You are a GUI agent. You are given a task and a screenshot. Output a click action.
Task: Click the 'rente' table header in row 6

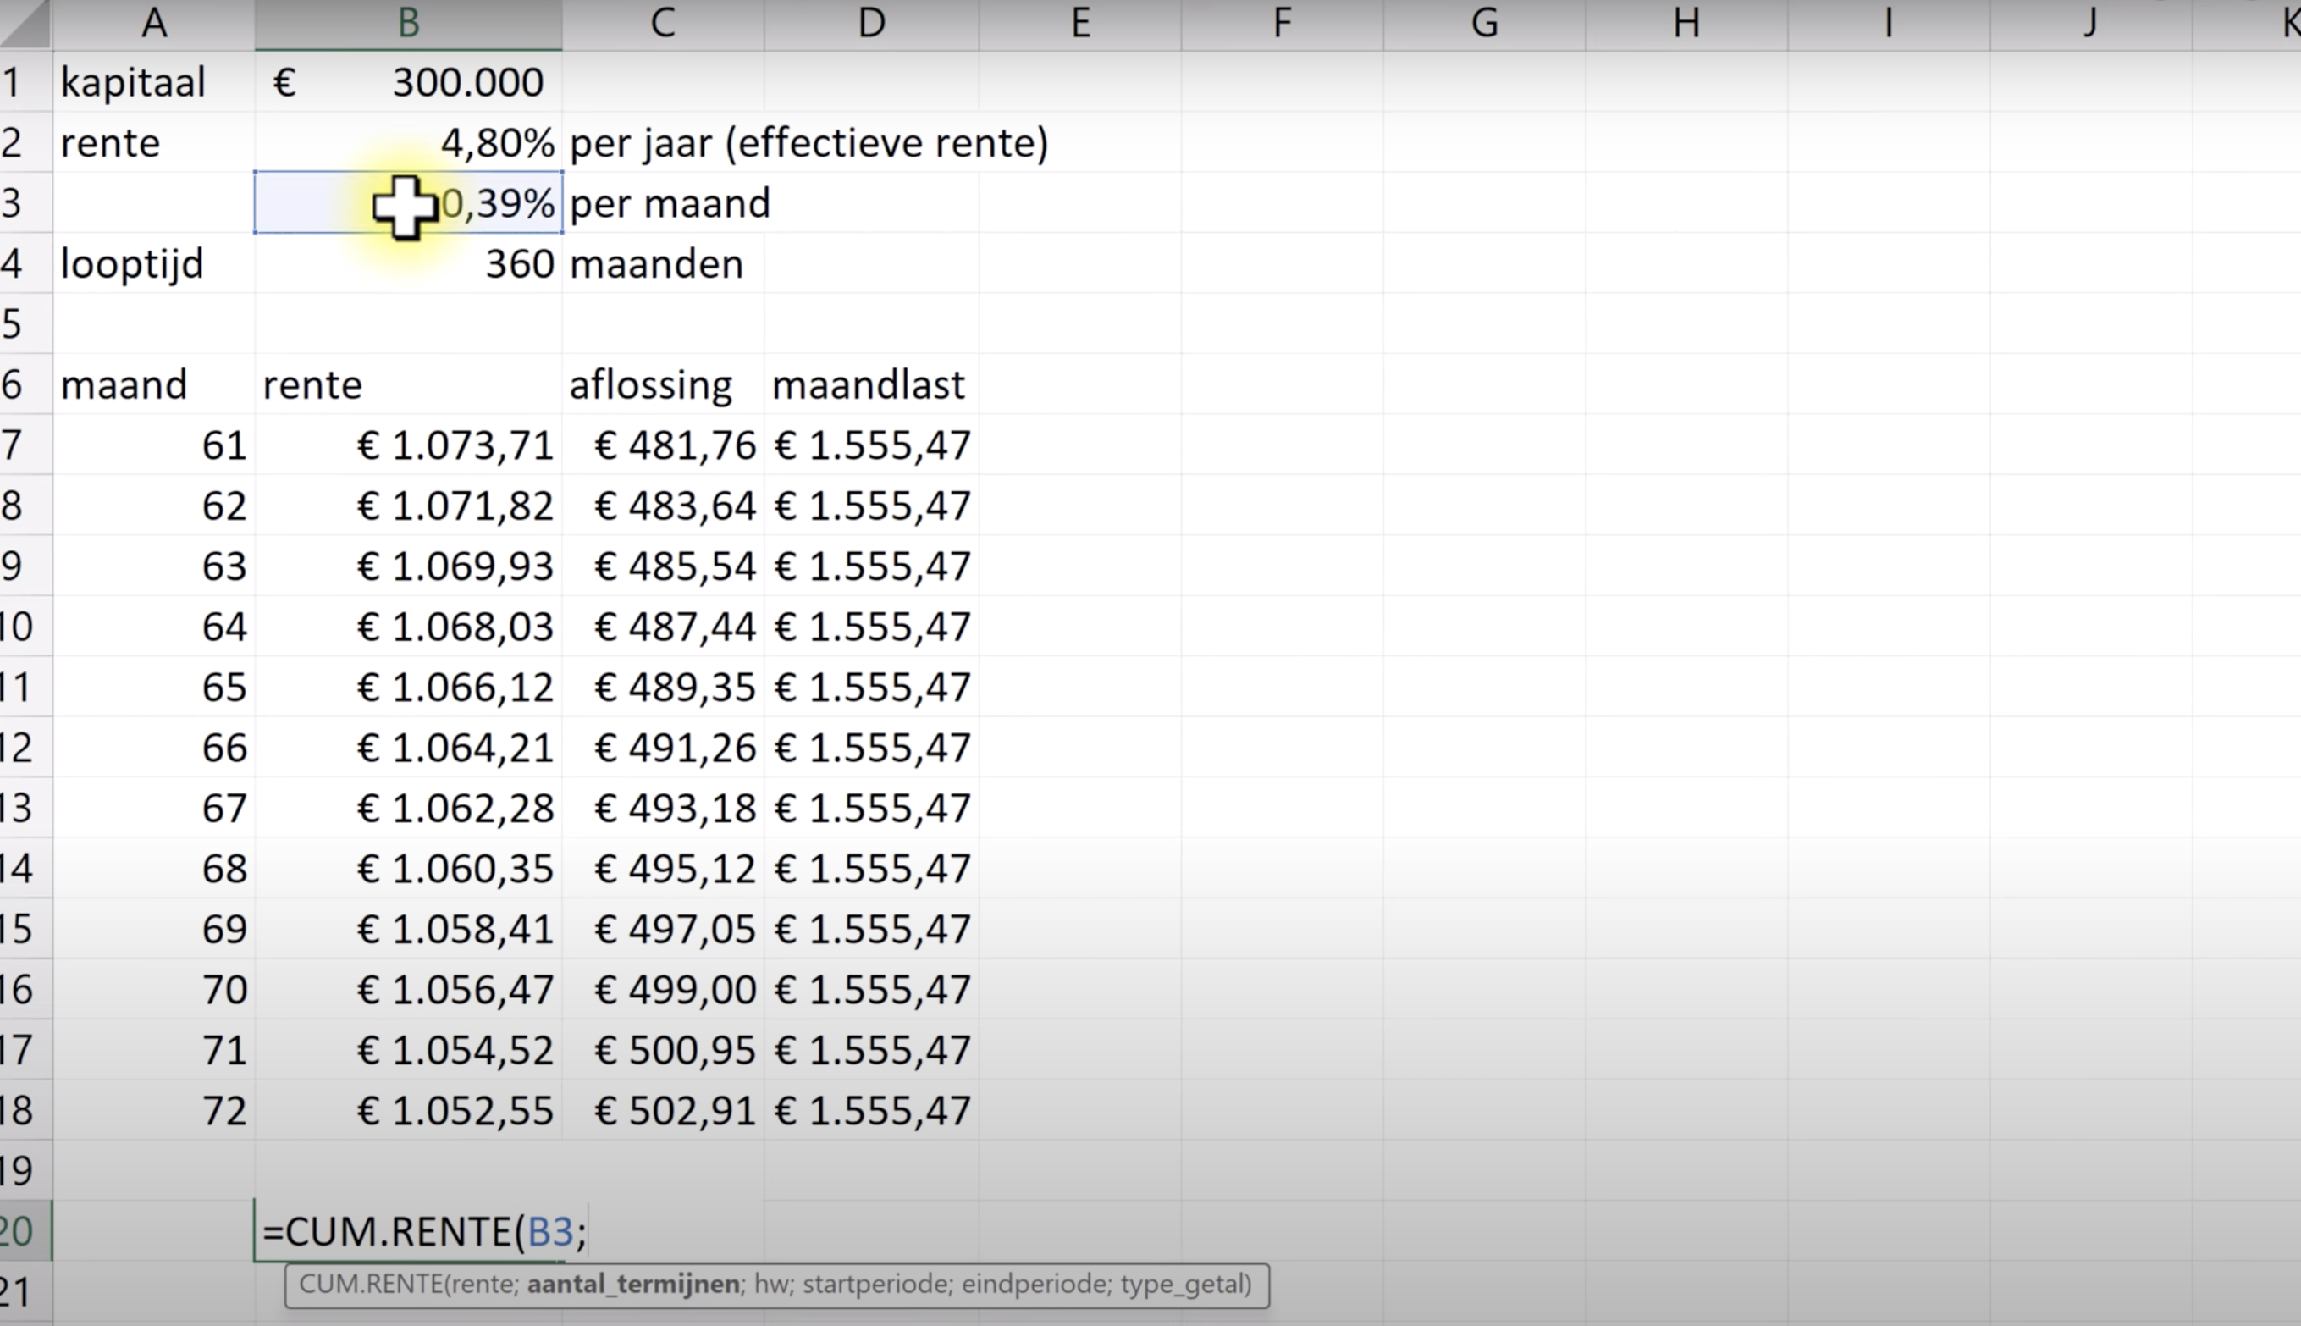click(x=409, y=384)
